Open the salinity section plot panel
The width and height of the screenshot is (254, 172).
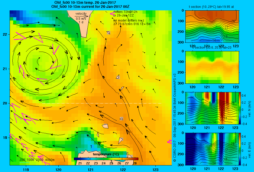(x=212, y=67)
